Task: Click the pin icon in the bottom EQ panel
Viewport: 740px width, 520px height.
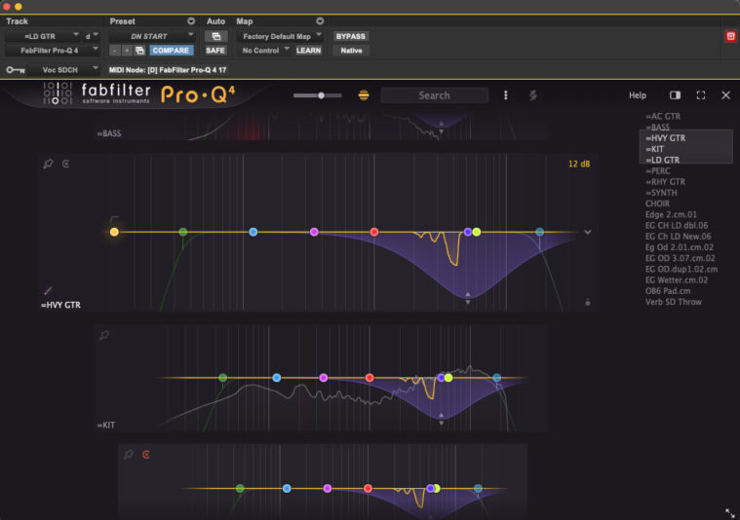Action: pyautogui.click(x=129, y=455)
